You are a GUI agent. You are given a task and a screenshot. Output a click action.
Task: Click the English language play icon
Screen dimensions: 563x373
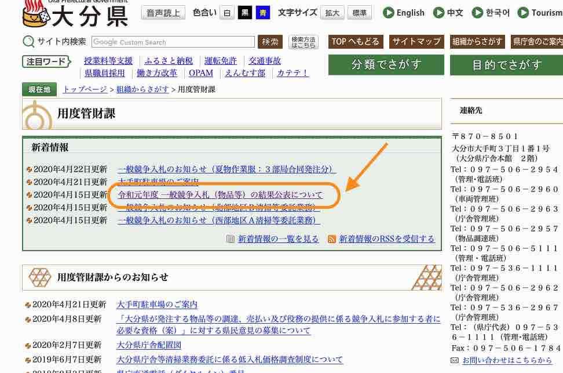pyautogui.click(x=387, y=13)
